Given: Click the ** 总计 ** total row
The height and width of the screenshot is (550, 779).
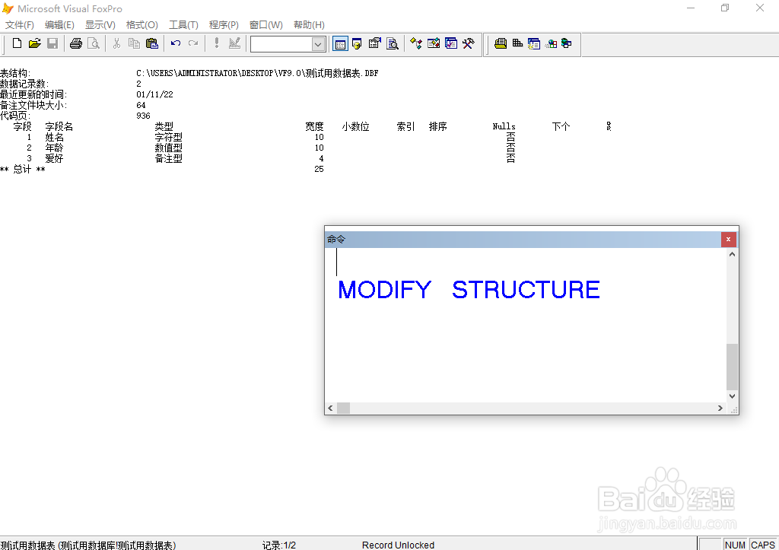Looking at the screenshot, I should point(23,170).
